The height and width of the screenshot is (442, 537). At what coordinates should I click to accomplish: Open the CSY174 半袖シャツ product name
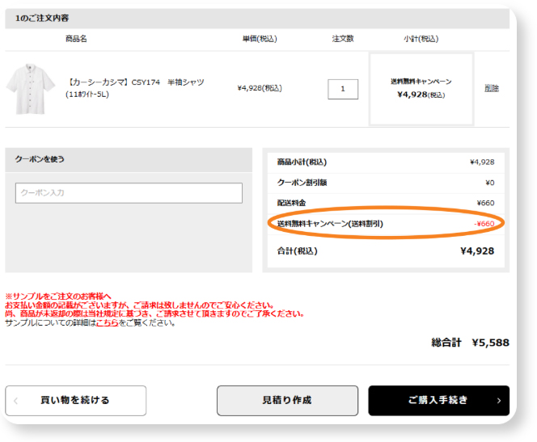pos(135,82)
